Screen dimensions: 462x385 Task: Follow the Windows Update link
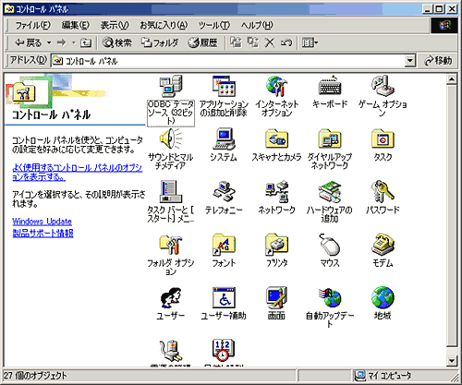43,222
